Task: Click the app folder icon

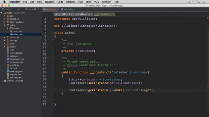Action: [8, 16]
